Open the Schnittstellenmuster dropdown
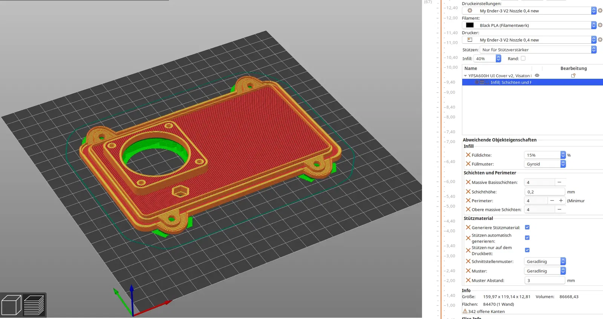This screenshot has width=603, height=319. tap(563, 261)
